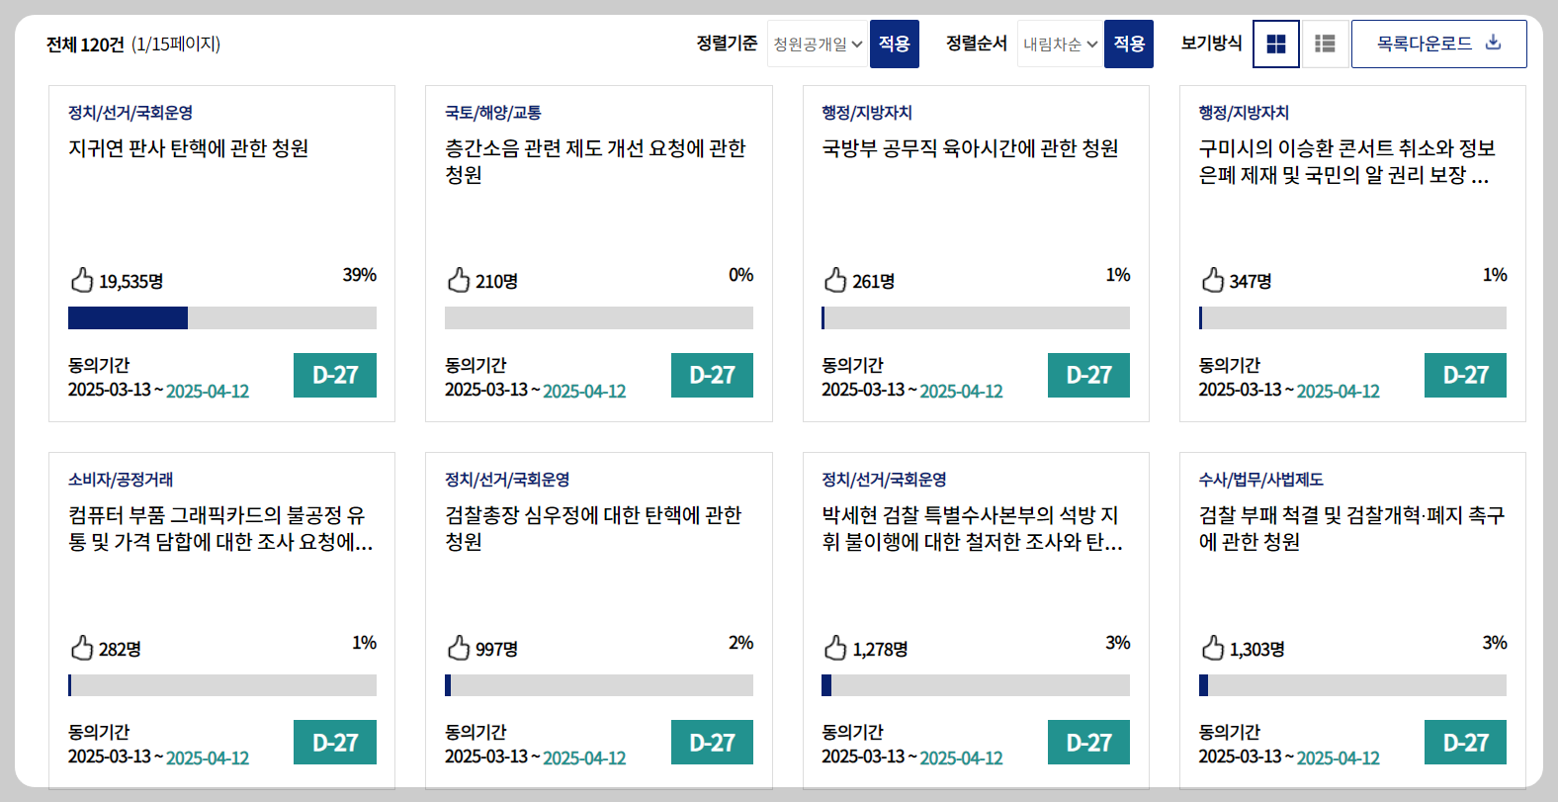Click thumbs-up icon on 지귀연 판사 탄핵 petition
The width and height of the screenshot is (1558, 802).
82,280
